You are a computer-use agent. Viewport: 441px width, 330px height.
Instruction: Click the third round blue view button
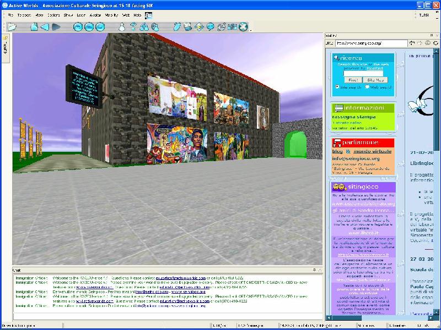click(100, 26)
